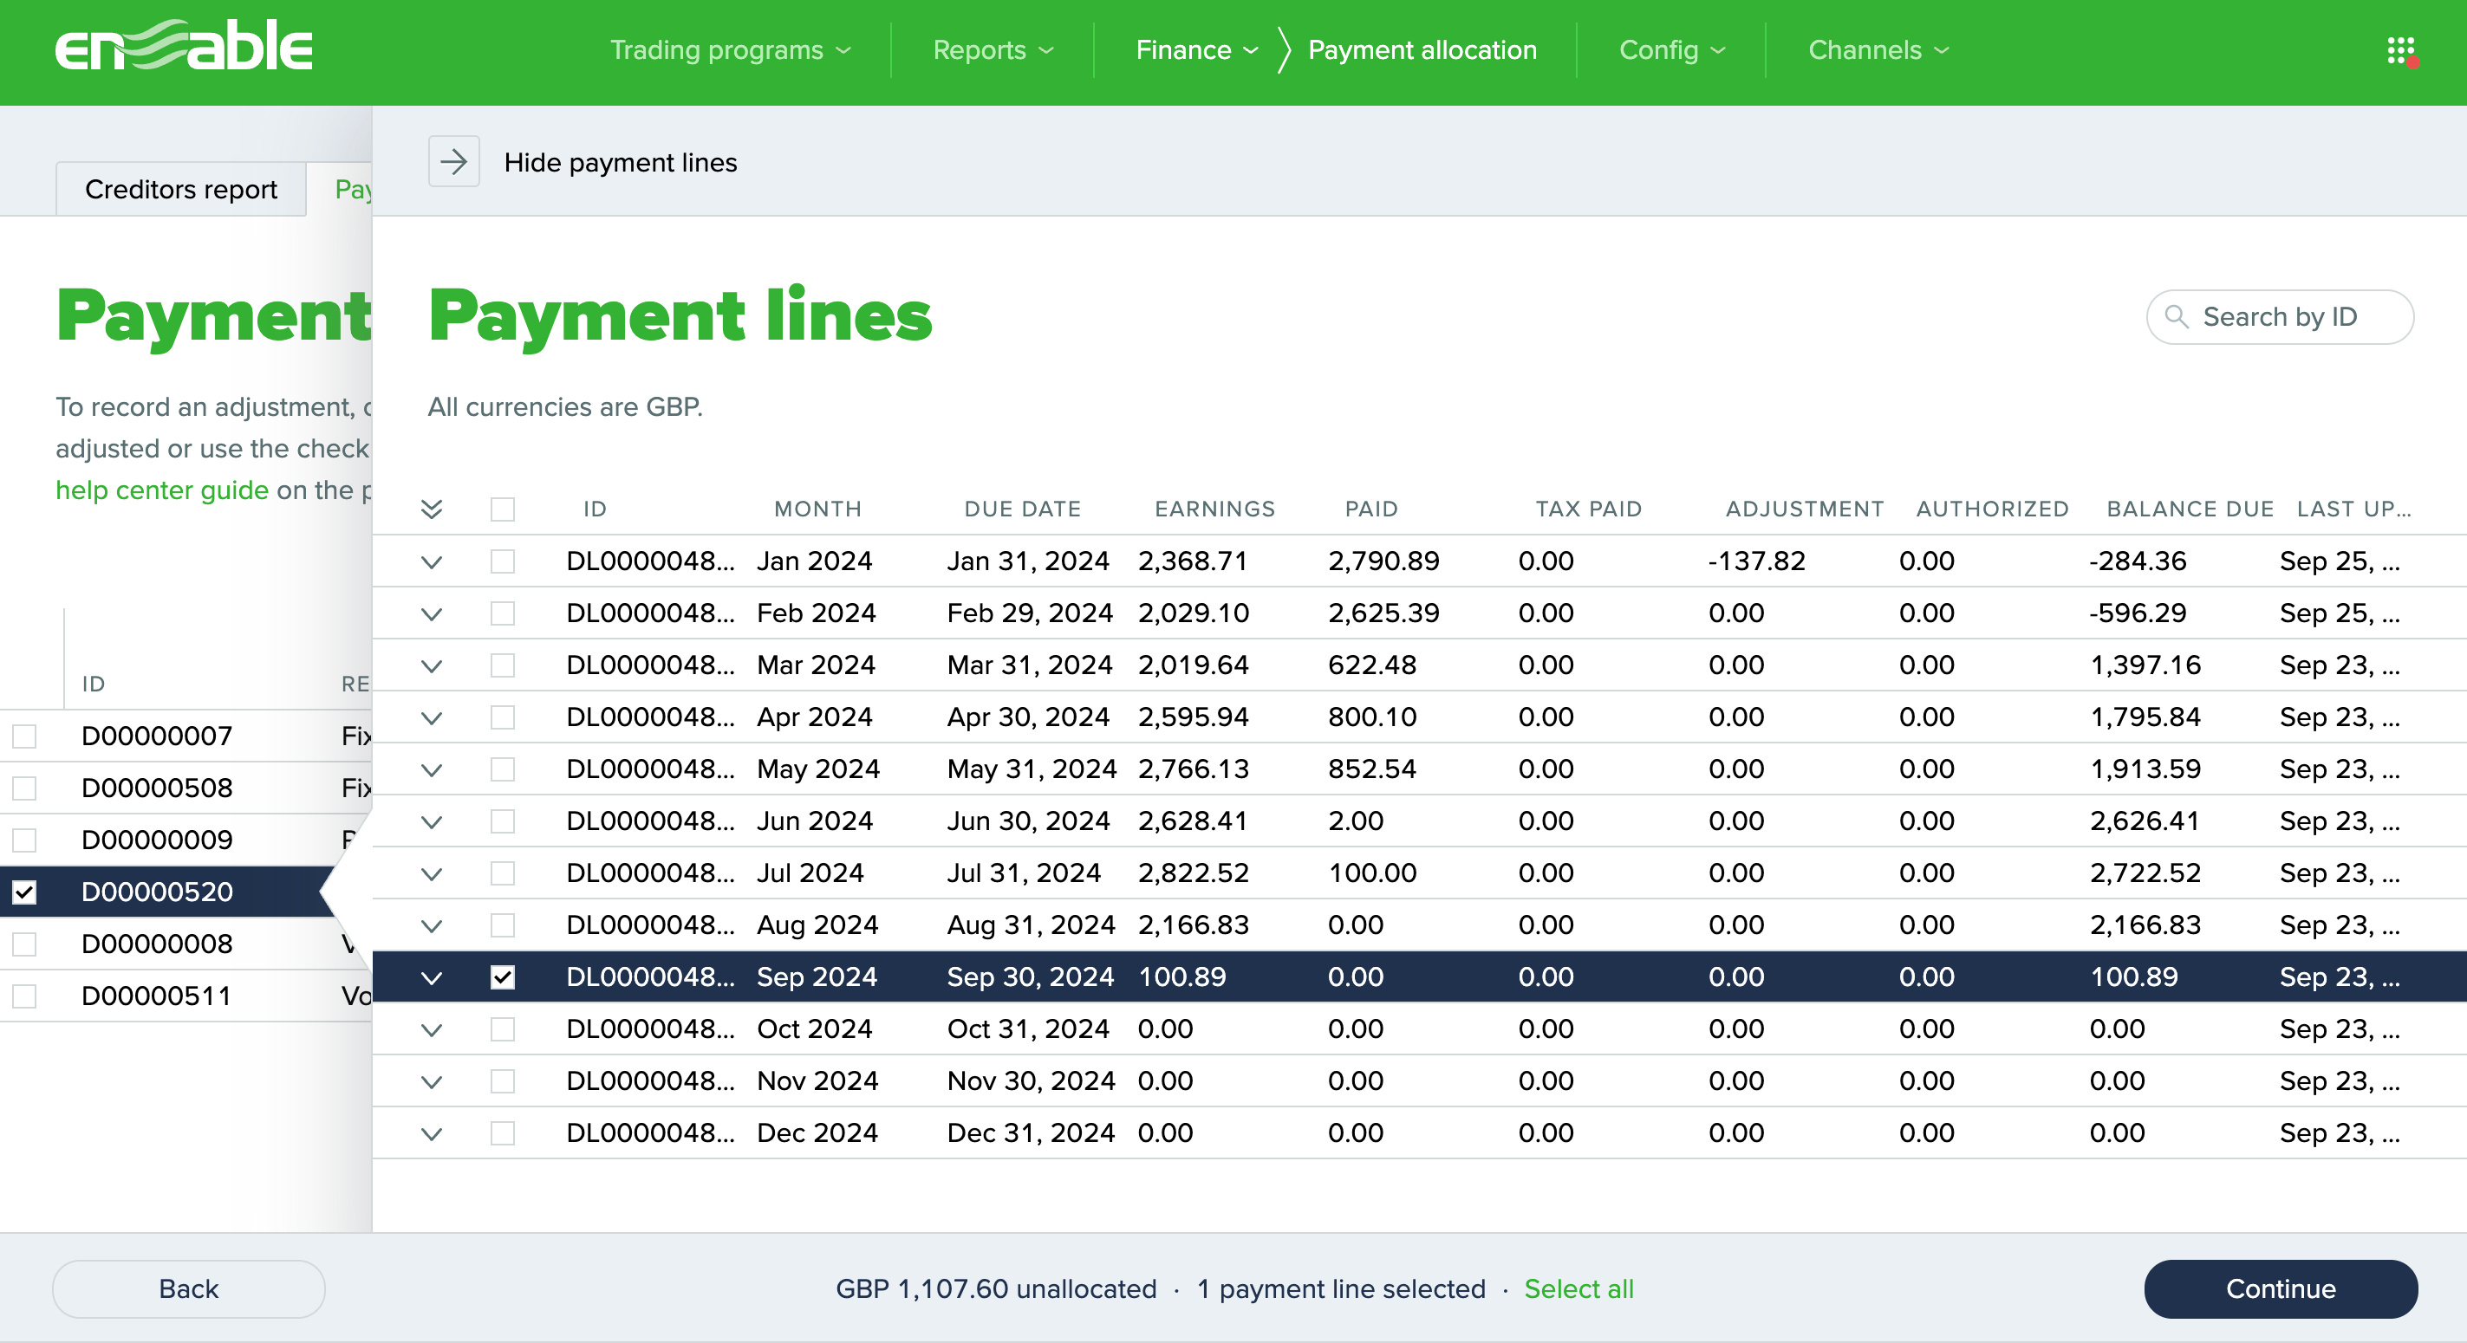
Task: Check the May 2024 payment line
Action: click(x=503, y=769)
